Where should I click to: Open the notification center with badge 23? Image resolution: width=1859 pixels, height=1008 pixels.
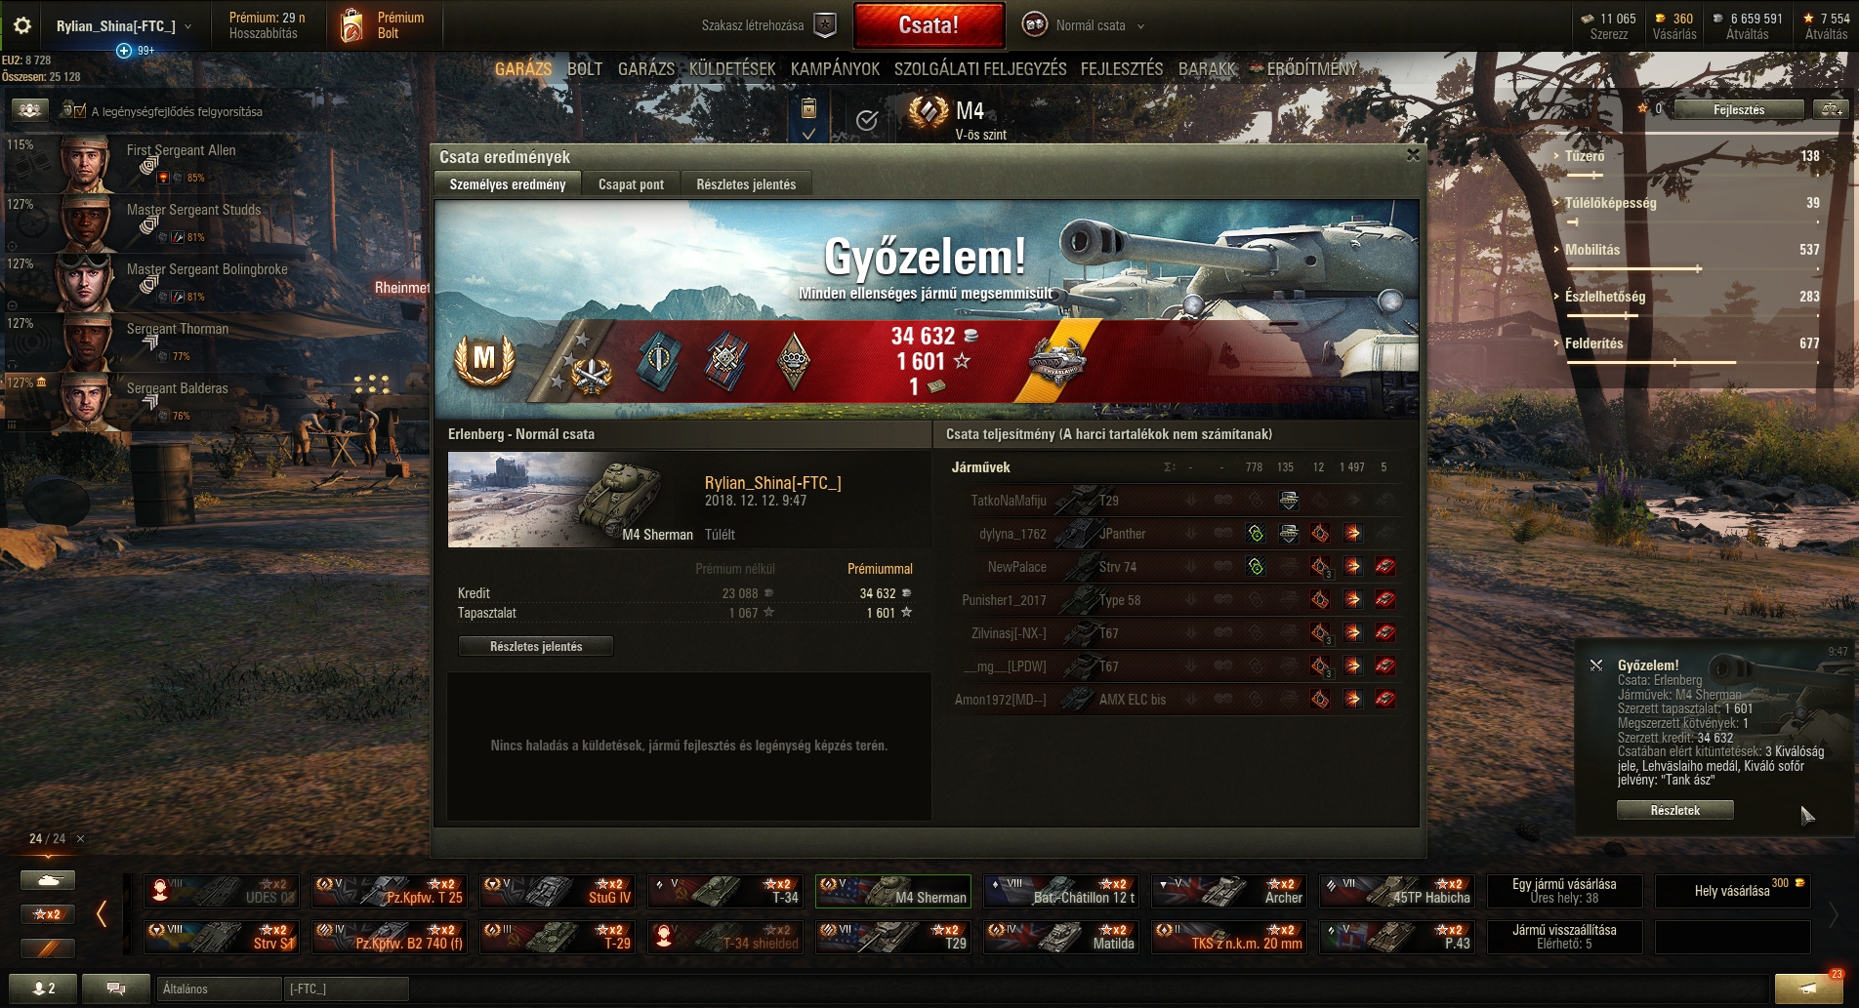pos(1809,988)
